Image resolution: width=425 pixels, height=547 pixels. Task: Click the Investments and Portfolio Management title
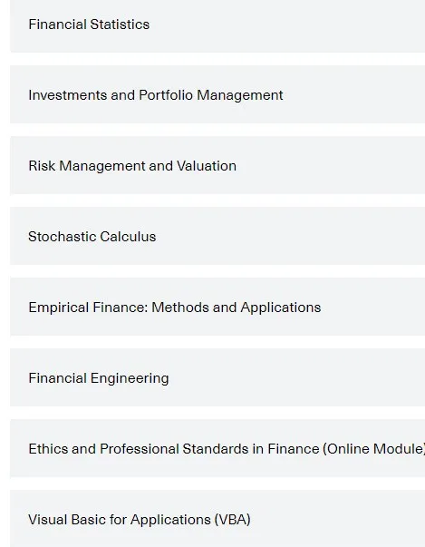(x=156, y=95)
